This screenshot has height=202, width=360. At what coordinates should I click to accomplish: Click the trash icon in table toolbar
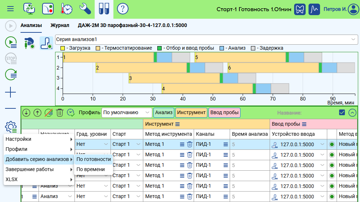coord(60,112)
